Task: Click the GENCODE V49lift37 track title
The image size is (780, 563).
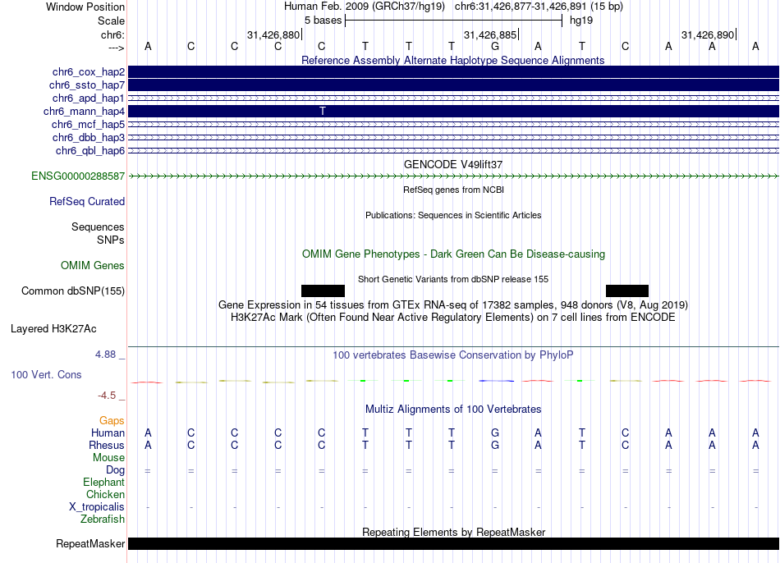Action: [453, 165]
